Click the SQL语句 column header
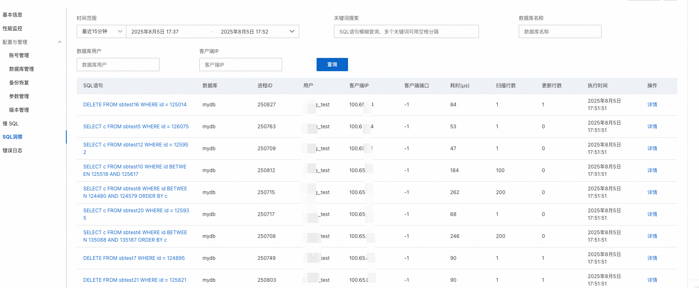Screen dimensions: 699x288 (x=93, y=86)
